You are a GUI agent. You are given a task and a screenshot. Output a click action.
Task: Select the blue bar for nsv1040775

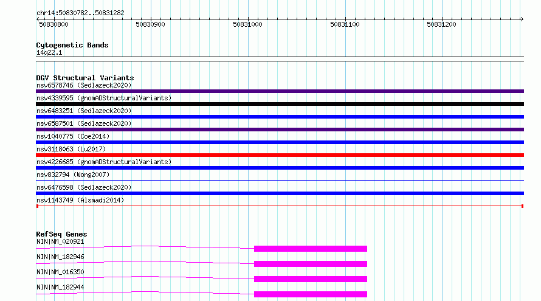[280, 142]
